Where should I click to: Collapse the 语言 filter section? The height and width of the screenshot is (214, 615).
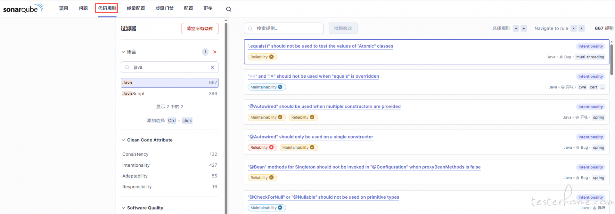(x=123, y=52)
